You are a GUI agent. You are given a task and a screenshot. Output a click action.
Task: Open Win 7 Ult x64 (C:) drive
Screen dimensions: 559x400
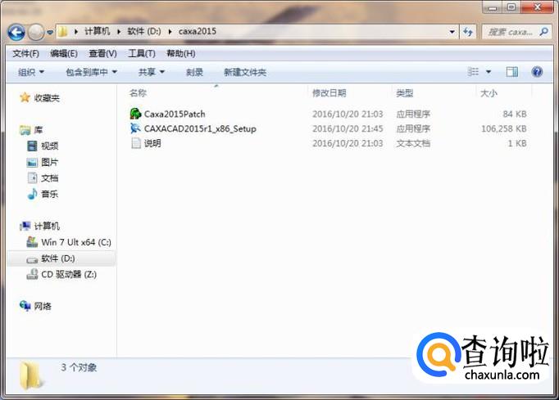coord(76,242)
